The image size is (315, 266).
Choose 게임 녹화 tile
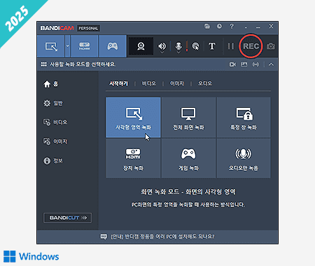(x=188, y=158)
